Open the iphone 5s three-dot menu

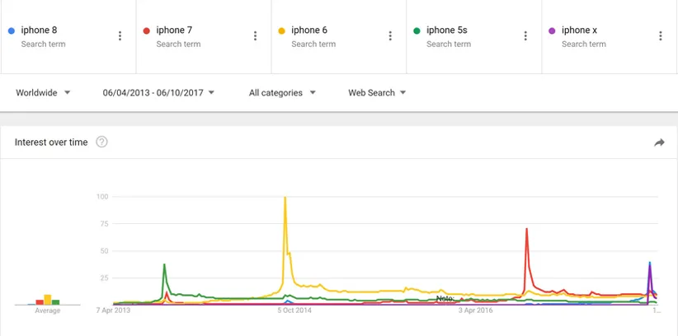526,36
